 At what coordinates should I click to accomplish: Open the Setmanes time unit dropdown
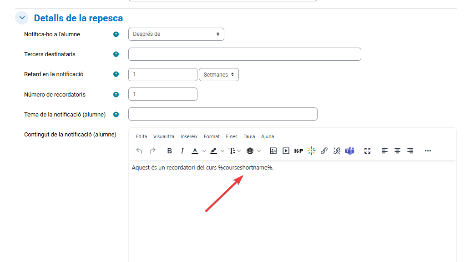tap(219, 74)
